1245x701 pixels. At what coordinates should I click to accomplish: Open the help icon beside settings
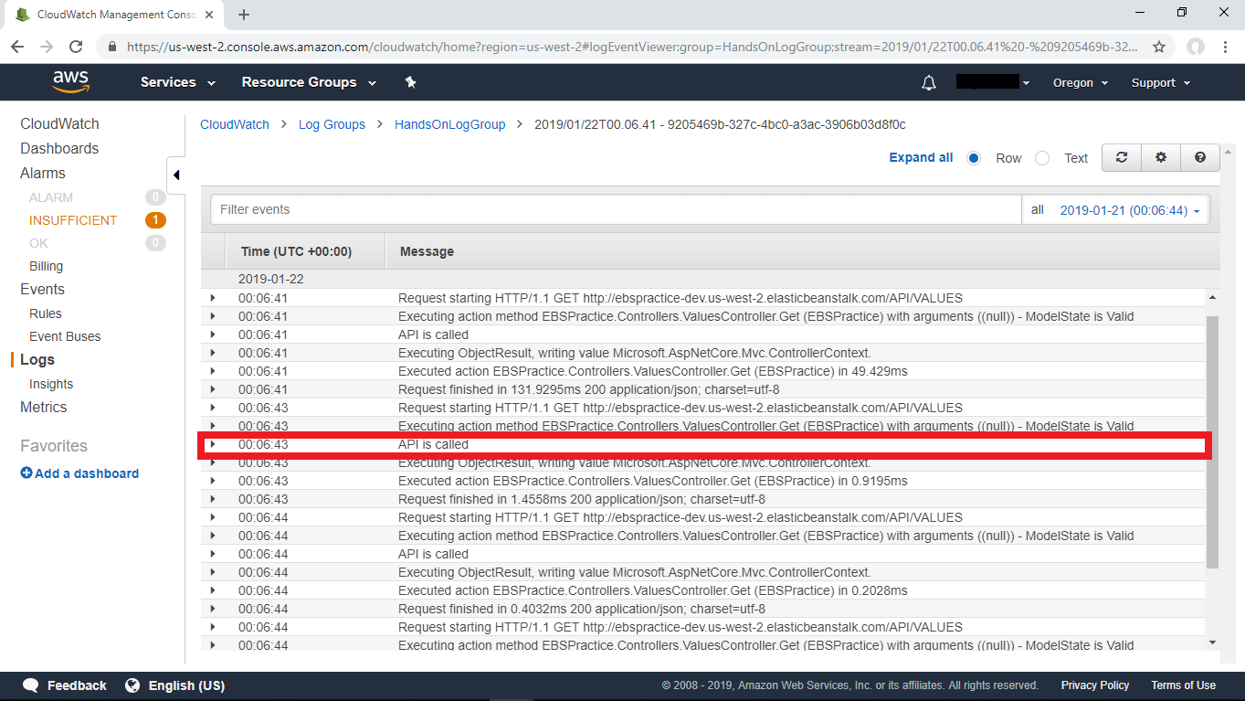[x=1199, y=157]
